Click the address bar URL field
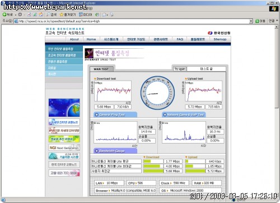The height and width of the screenshot is (203, 280). click(x=132, y=21)
